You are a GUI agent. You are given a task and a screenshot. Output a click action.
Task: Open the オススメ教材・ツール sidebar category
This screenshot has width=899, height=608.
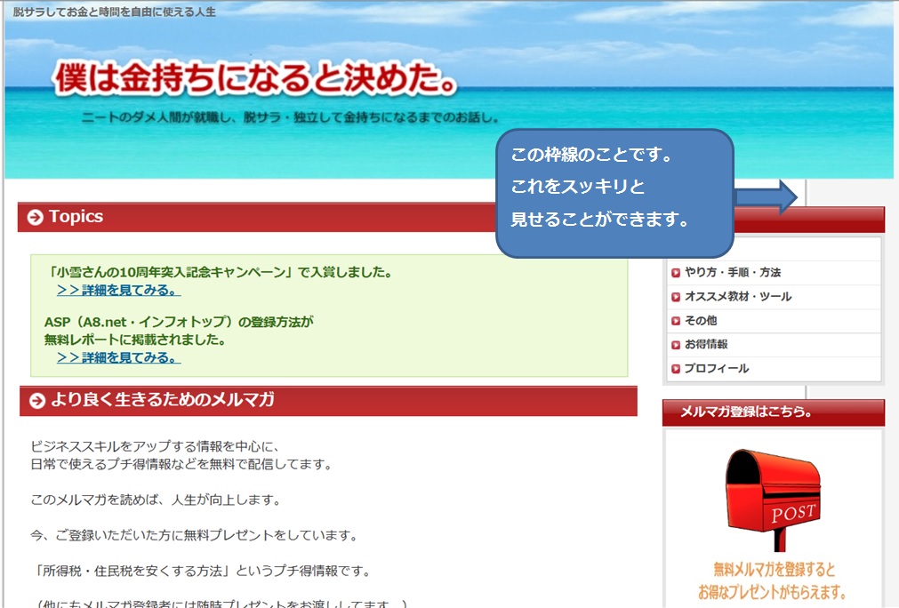737,297
